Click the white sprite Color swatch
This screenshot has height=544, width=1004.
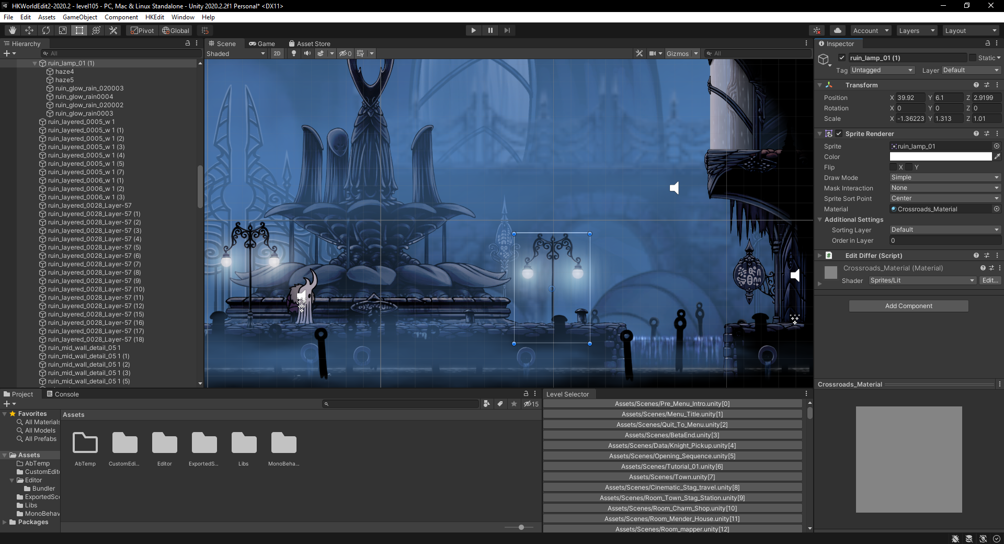click(940, 157)
